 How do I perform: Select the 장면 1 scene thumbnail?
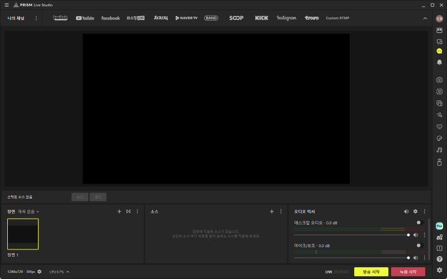[23, 234]
